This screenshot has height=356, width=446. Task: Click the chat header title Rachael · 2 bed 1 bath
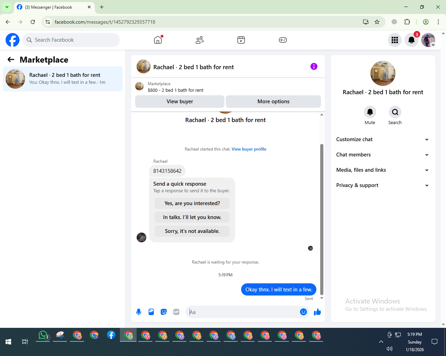coord(194,67)
